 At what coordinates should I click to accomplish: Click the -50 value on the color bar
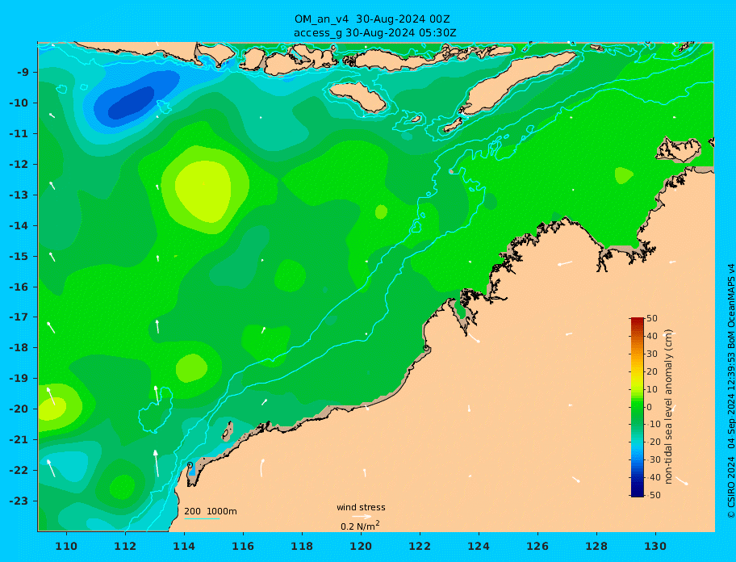point(650,495)
